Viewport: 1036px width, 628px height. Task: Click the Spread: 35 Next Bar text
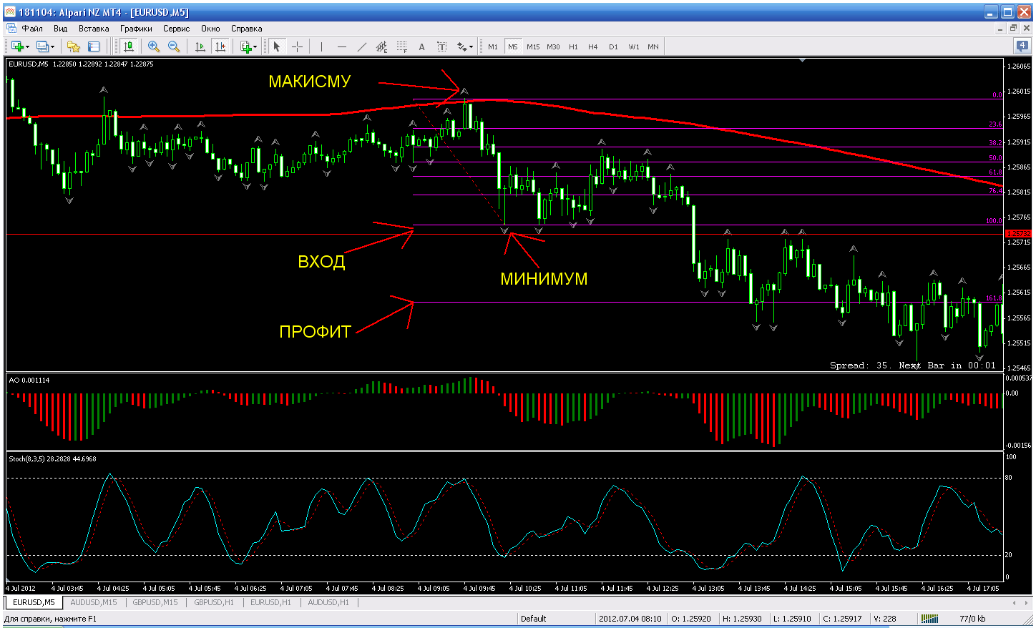[912, 365]
